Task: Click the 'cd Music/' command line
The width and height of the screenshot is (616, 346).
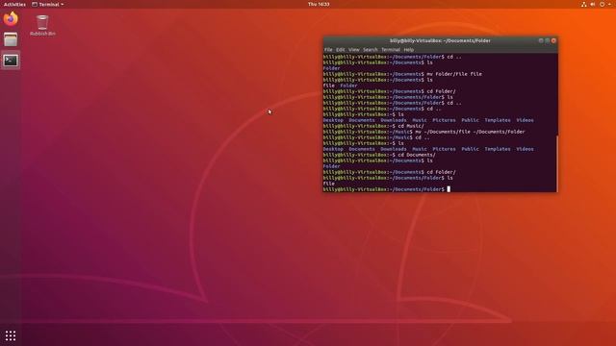Action: pos(373,126)
